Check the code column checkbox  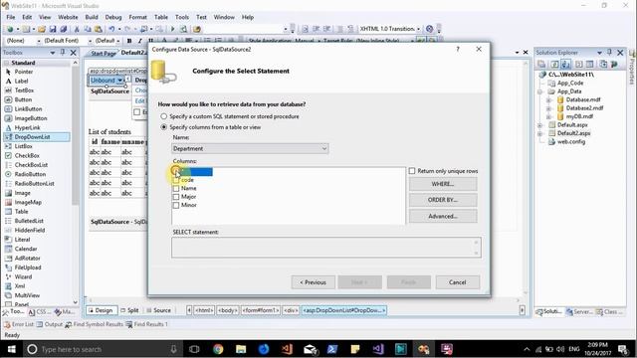coord(175,180)
